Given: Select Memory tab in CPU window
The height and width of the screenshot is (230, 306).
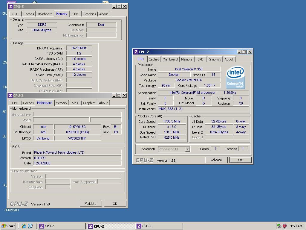Looking at the screenshot, I should click(x=187, y=59).
